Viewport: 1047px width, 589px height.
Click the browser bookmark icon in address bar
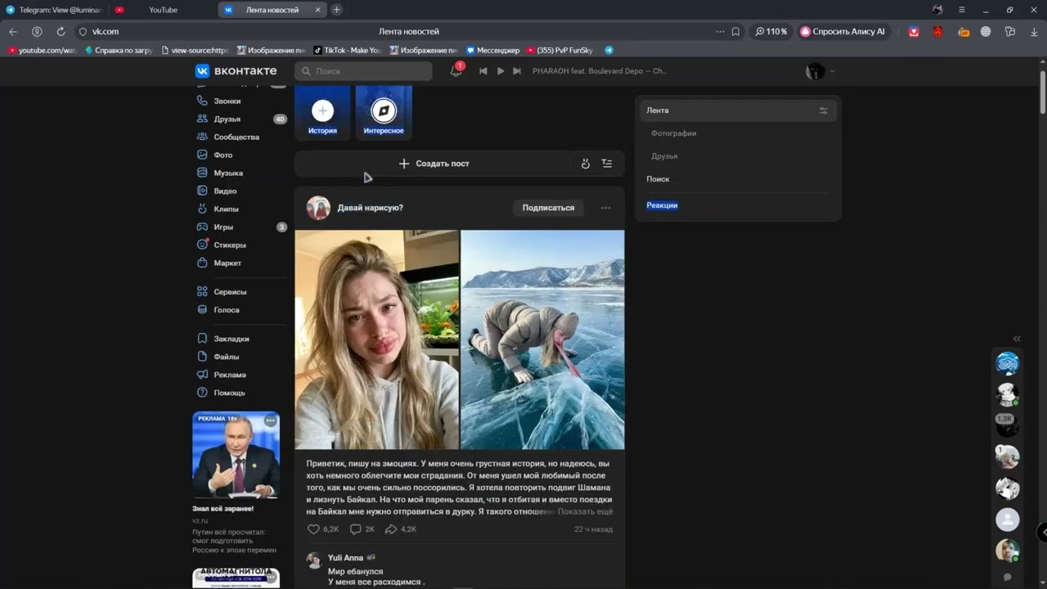tap(735, 31)
